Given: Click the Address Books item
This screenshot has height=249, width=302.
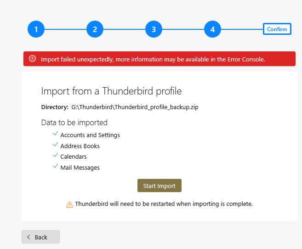Looking at the screenshot, I should (80, 146).
